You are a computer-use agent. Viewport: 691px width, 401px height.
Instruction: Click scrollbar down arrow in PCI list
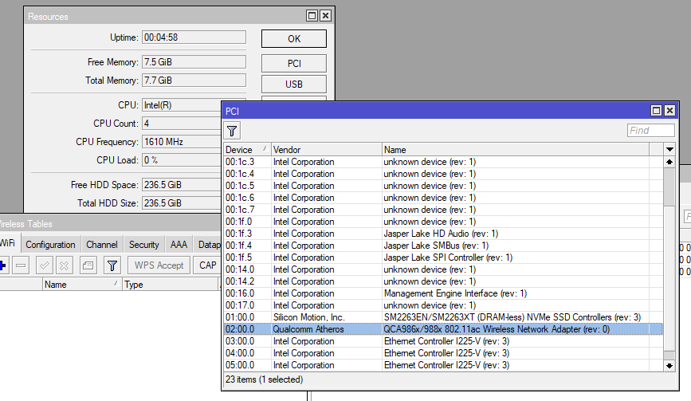(669, 365)
